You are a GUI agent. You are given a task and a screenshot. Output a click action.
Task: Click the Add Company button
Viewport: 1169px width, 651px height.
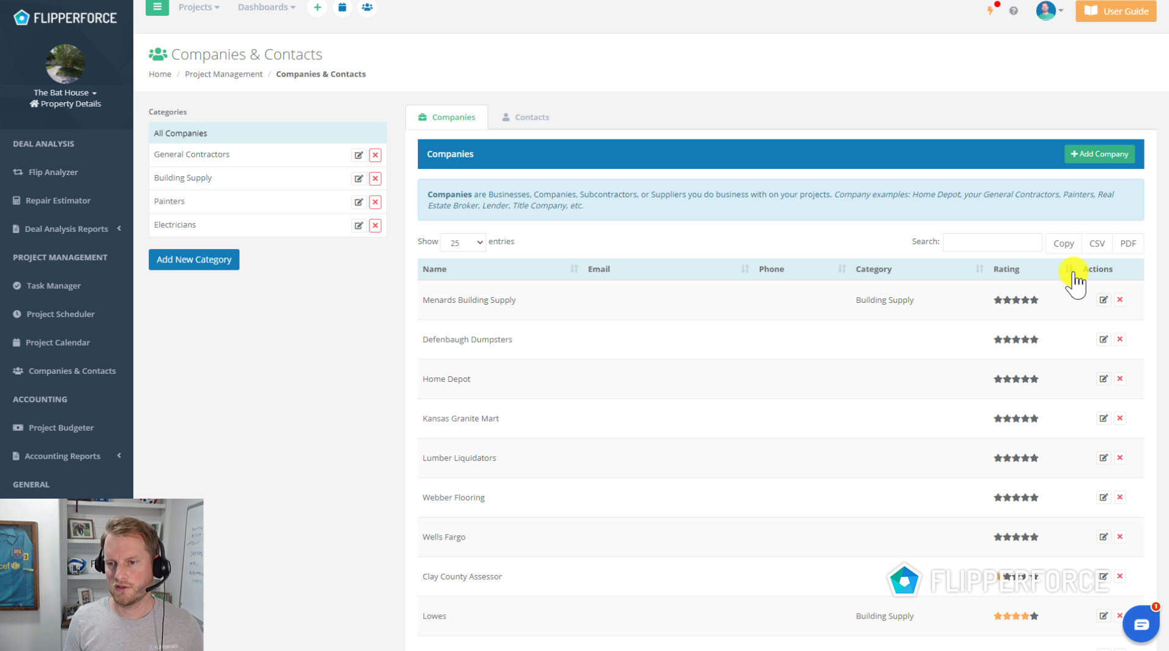click(x=1099, y=154)
